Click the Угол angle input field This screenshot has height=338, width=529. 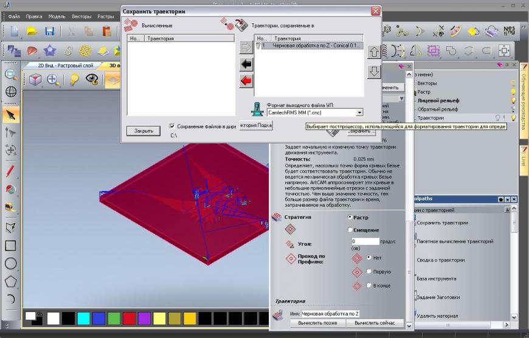pyautogui.click(x=365, y=241)
